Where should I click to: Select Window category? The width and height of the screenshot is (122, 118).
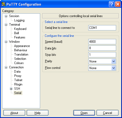pos(14,42)
